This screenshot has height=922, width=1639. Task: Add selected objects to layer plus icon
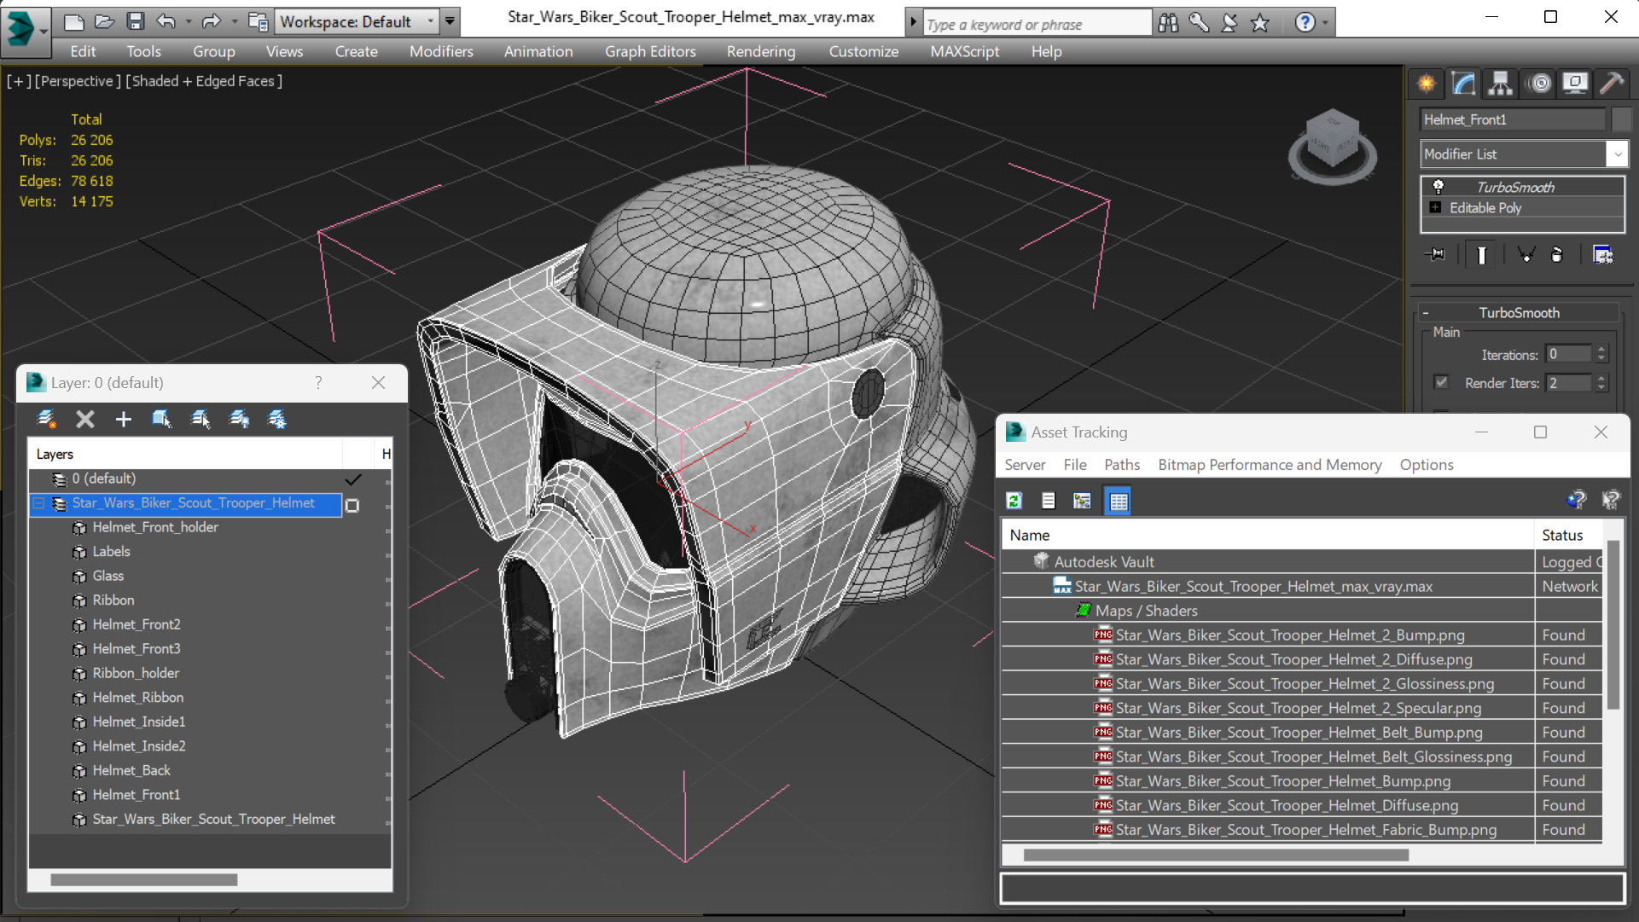click(124, 419)
